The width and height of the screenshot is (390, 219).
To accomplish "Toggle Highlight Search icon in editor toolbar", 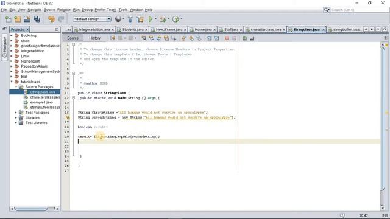I will [166, 38].
